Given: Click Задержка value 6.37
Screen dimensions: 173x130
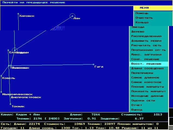Looking at the screenshot, I should point(139,119).
